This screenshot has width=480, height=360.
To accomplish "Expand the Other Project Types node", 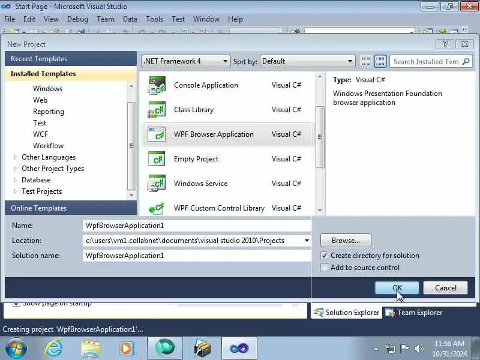I will (15, 169).
